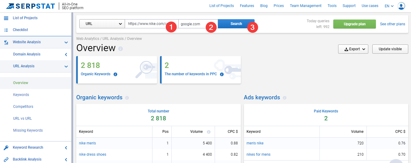411x163 pixels.
Task: Click info icon next to Ads keywords section title
Action: click(x=284, y=98)
